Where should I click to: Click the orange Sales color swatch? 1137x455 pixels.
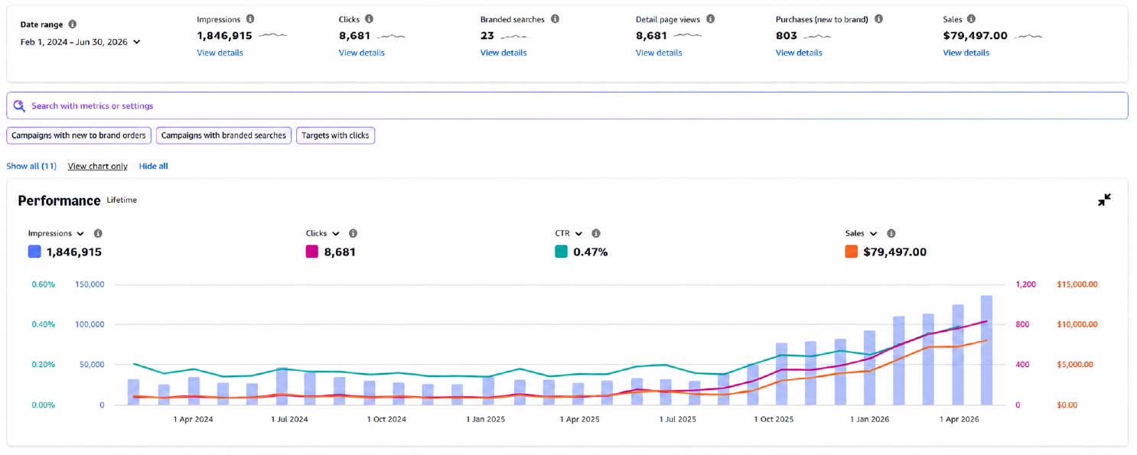click(851, 252)
